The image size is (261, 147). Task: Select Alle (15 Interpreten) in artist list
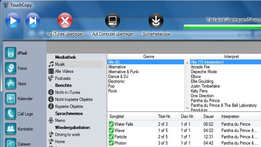(226, 62)
